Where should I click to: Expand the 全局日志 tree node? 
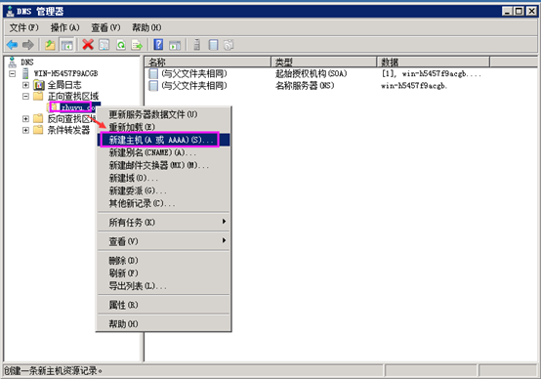click(25, 85)
